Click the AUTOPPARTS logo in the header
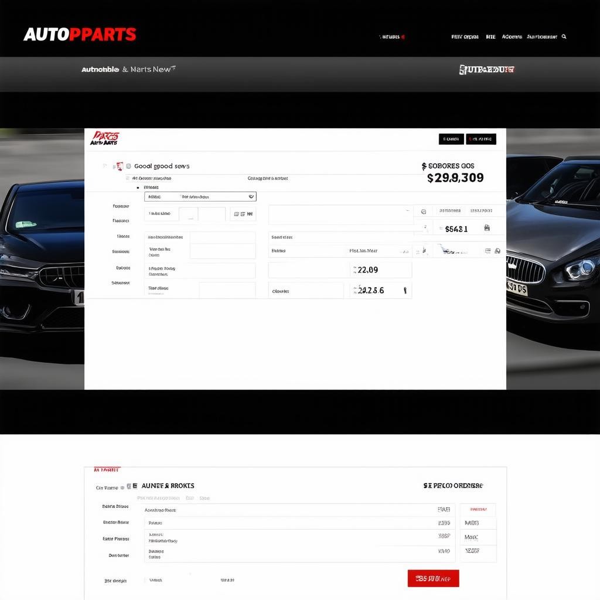This screenshot has height=600, width=600. point(80,35)
